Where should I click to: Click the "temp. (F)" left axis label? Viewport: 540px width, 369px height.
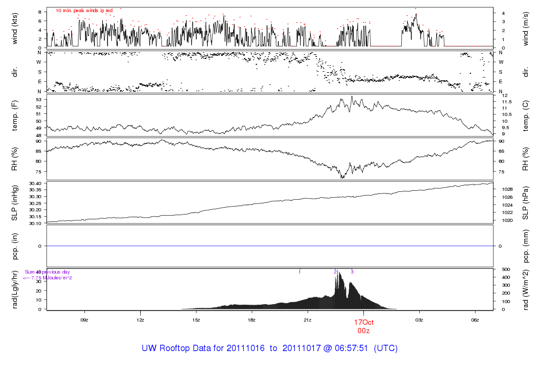[x=15, y=115]
